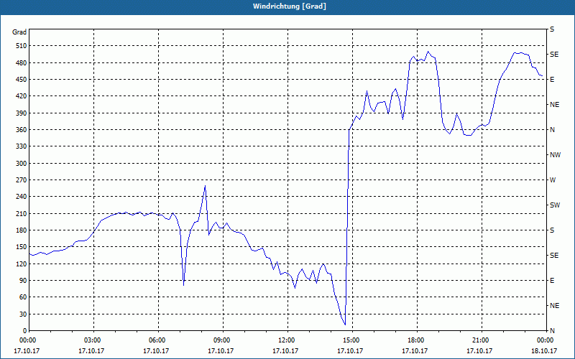Click the 15:00 time label
The image size is (575, 359).
350,340
